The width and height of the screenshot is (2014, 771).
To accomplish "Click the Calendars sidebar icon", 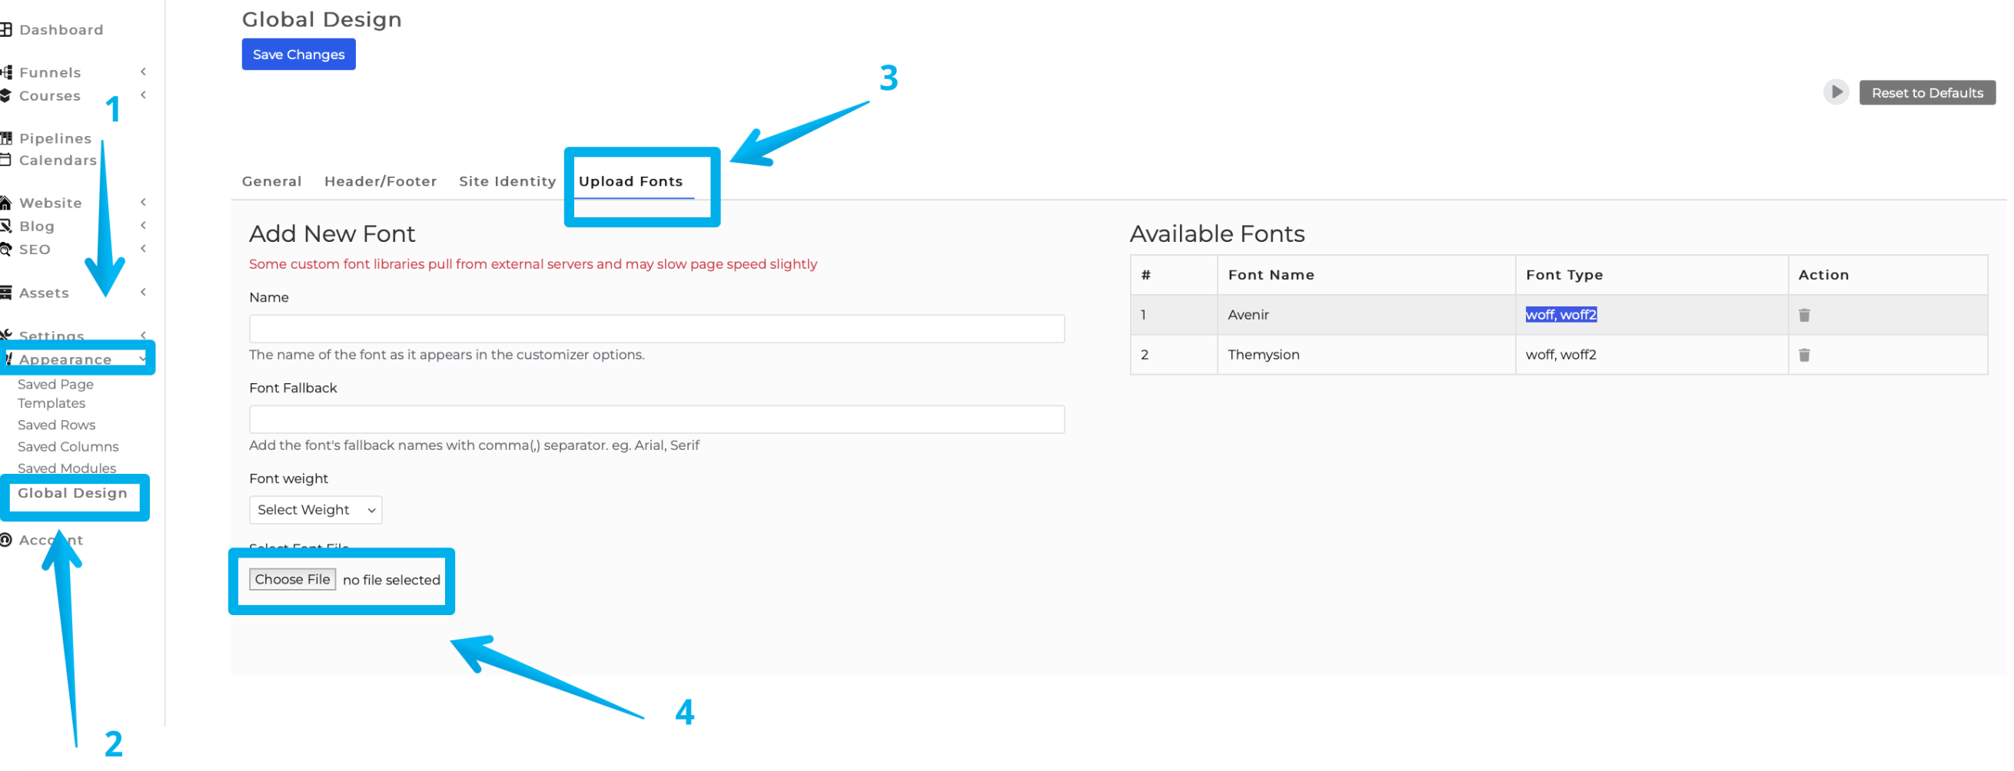I will pos(6,160).
